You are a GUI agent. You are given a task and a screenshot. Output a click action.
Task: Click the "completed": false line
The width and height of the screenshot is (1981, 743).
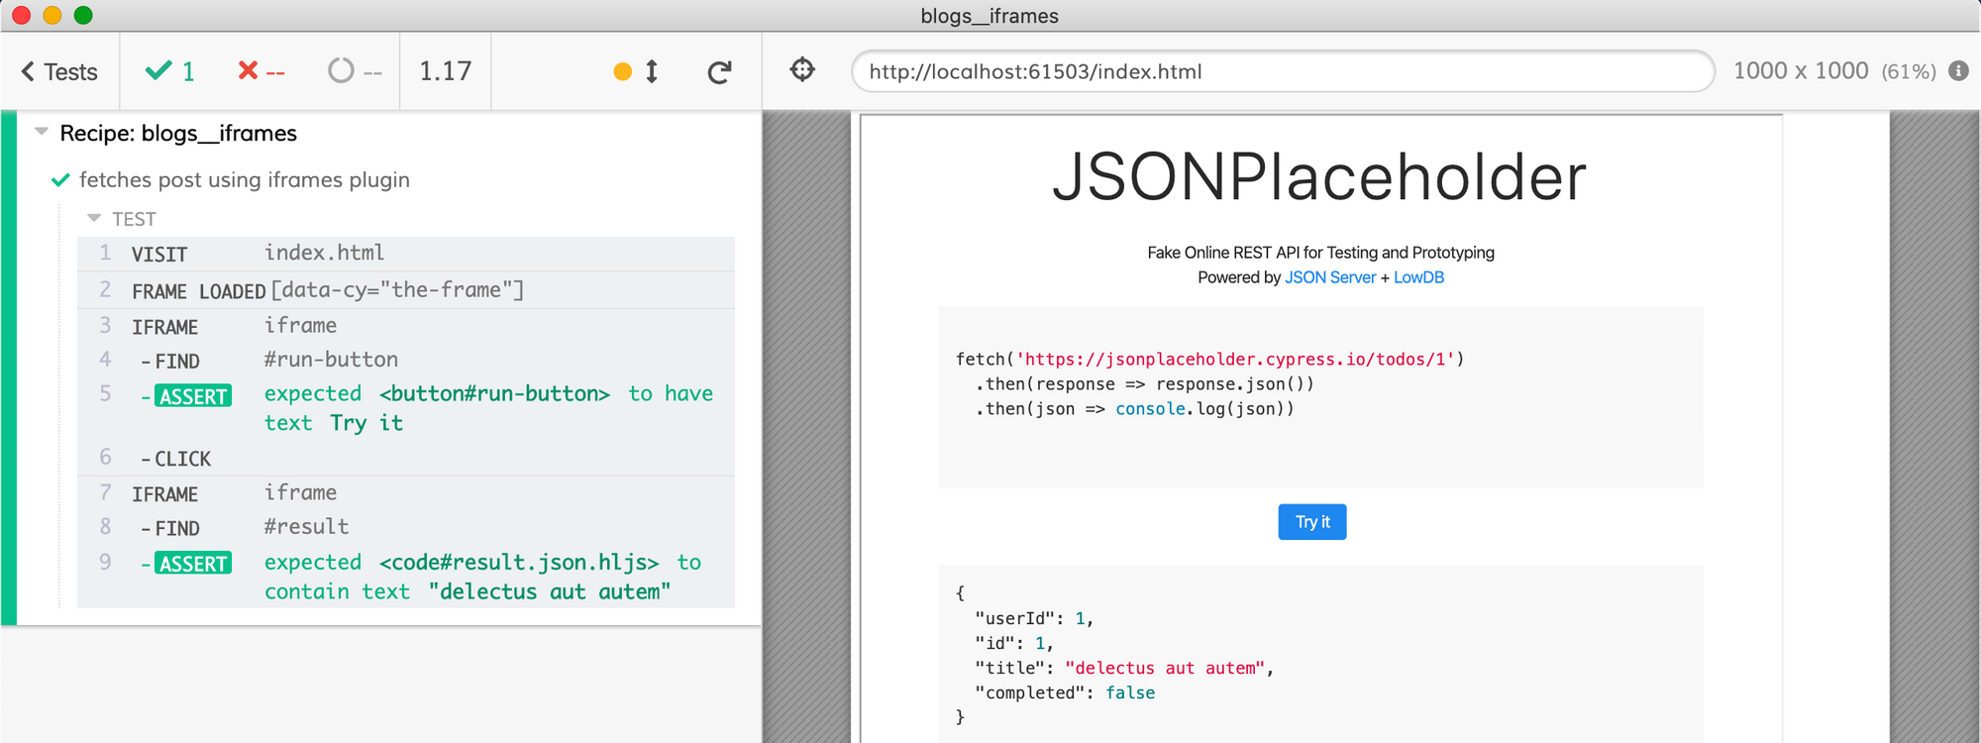(x=1065, y=692)
